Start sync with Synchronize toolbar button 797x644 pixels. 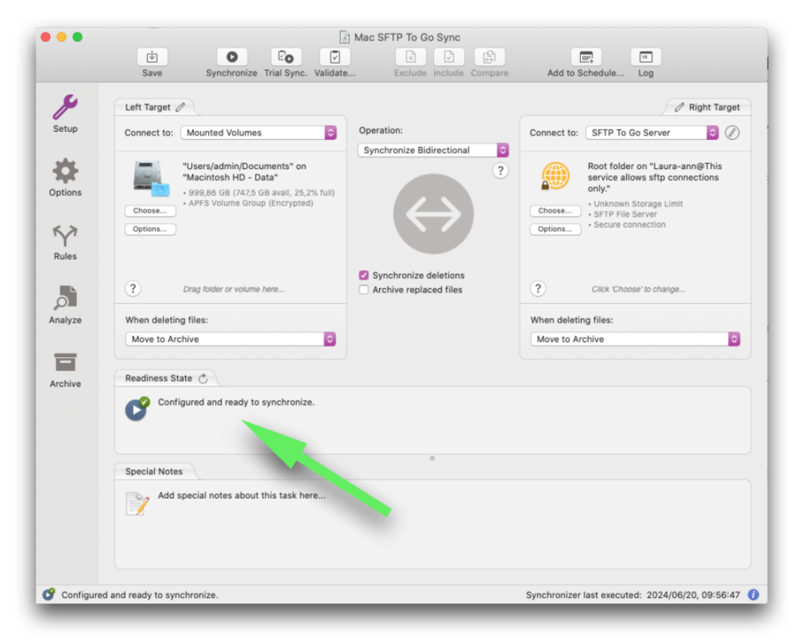coord(232,57)
